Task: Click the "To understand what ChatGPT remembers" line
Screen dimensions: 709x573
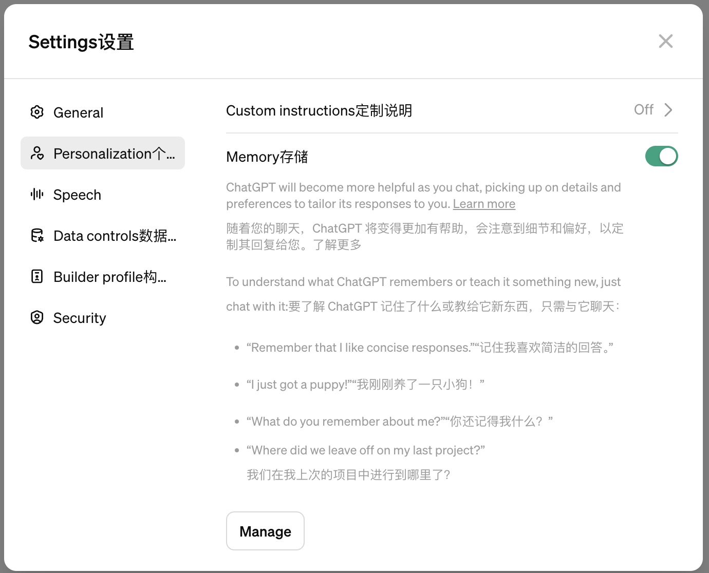Action: 423,282
